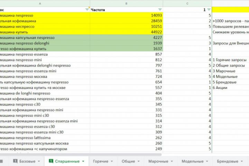Viewport: 249px width, 166px height.
Task: Click 'машина de longhi nespresso' query cell
Action: pyautogui.click(x=45, y=93)
